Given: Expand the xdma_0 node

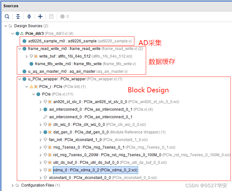Looking at the screenshot, I should pos(40,170).
